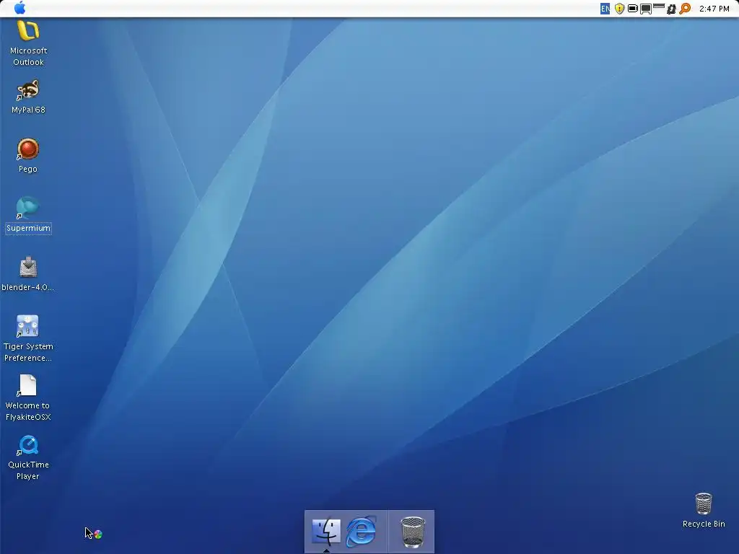This screenshot has height=554, width=739.
Task: Click the MyPal 68 label text
Action: [28, 110]
